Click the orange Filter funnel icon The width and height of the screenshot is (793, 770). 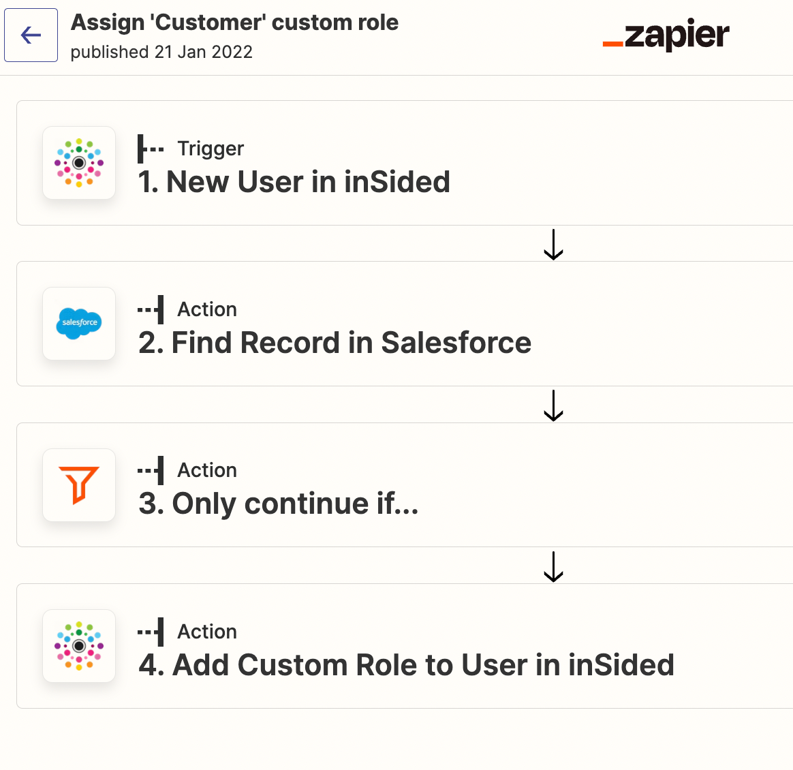79,484
